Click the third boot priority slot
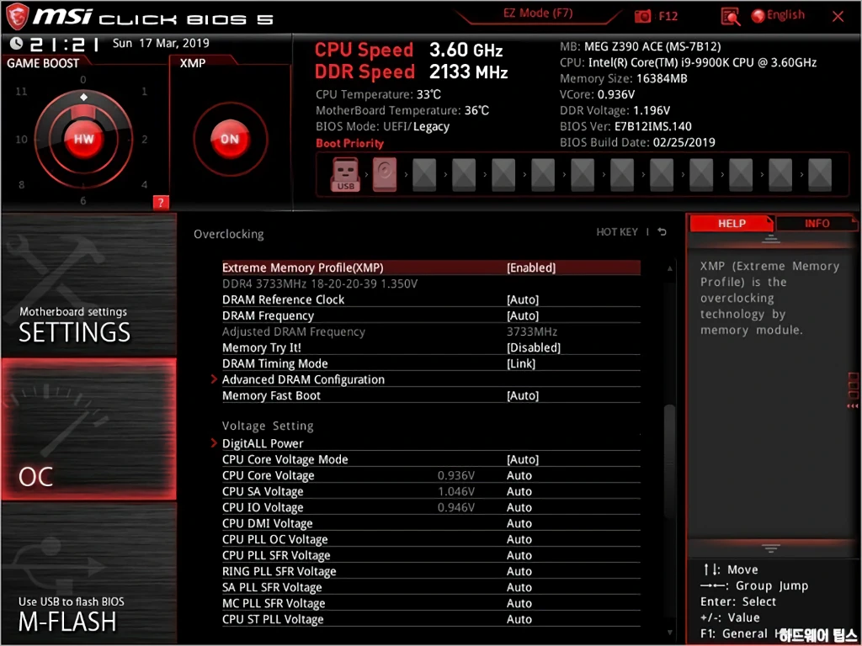The width and height of the screenshot is (862, 646). tap(424, 175)
